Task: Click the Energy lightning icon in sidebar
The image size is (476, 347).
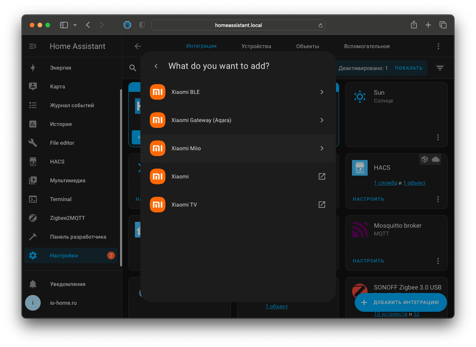Action: coord(33,68)
